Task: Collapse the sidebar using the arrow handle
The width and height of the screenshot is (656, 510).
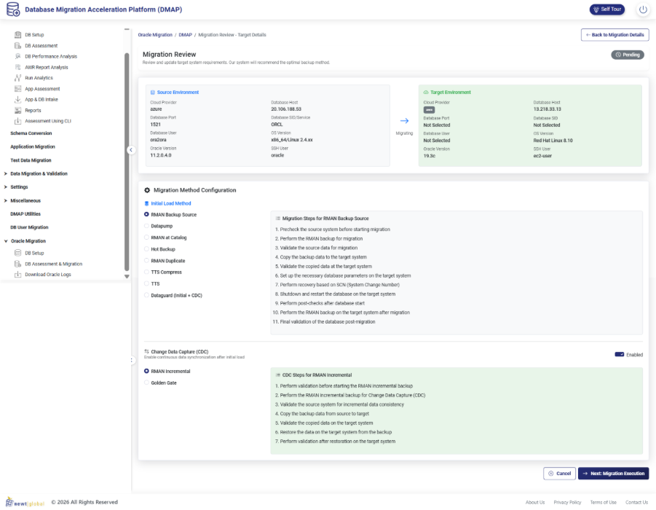Action: click(x=131, y=150)
